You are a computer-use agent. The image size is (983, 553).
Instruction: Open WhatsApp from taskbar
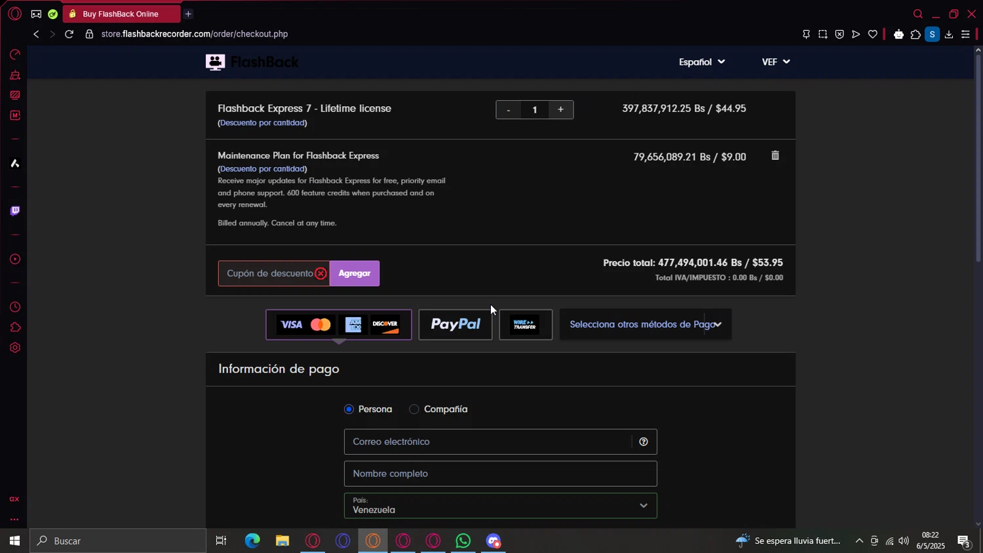pyautogui.click(x=463, y=541)
